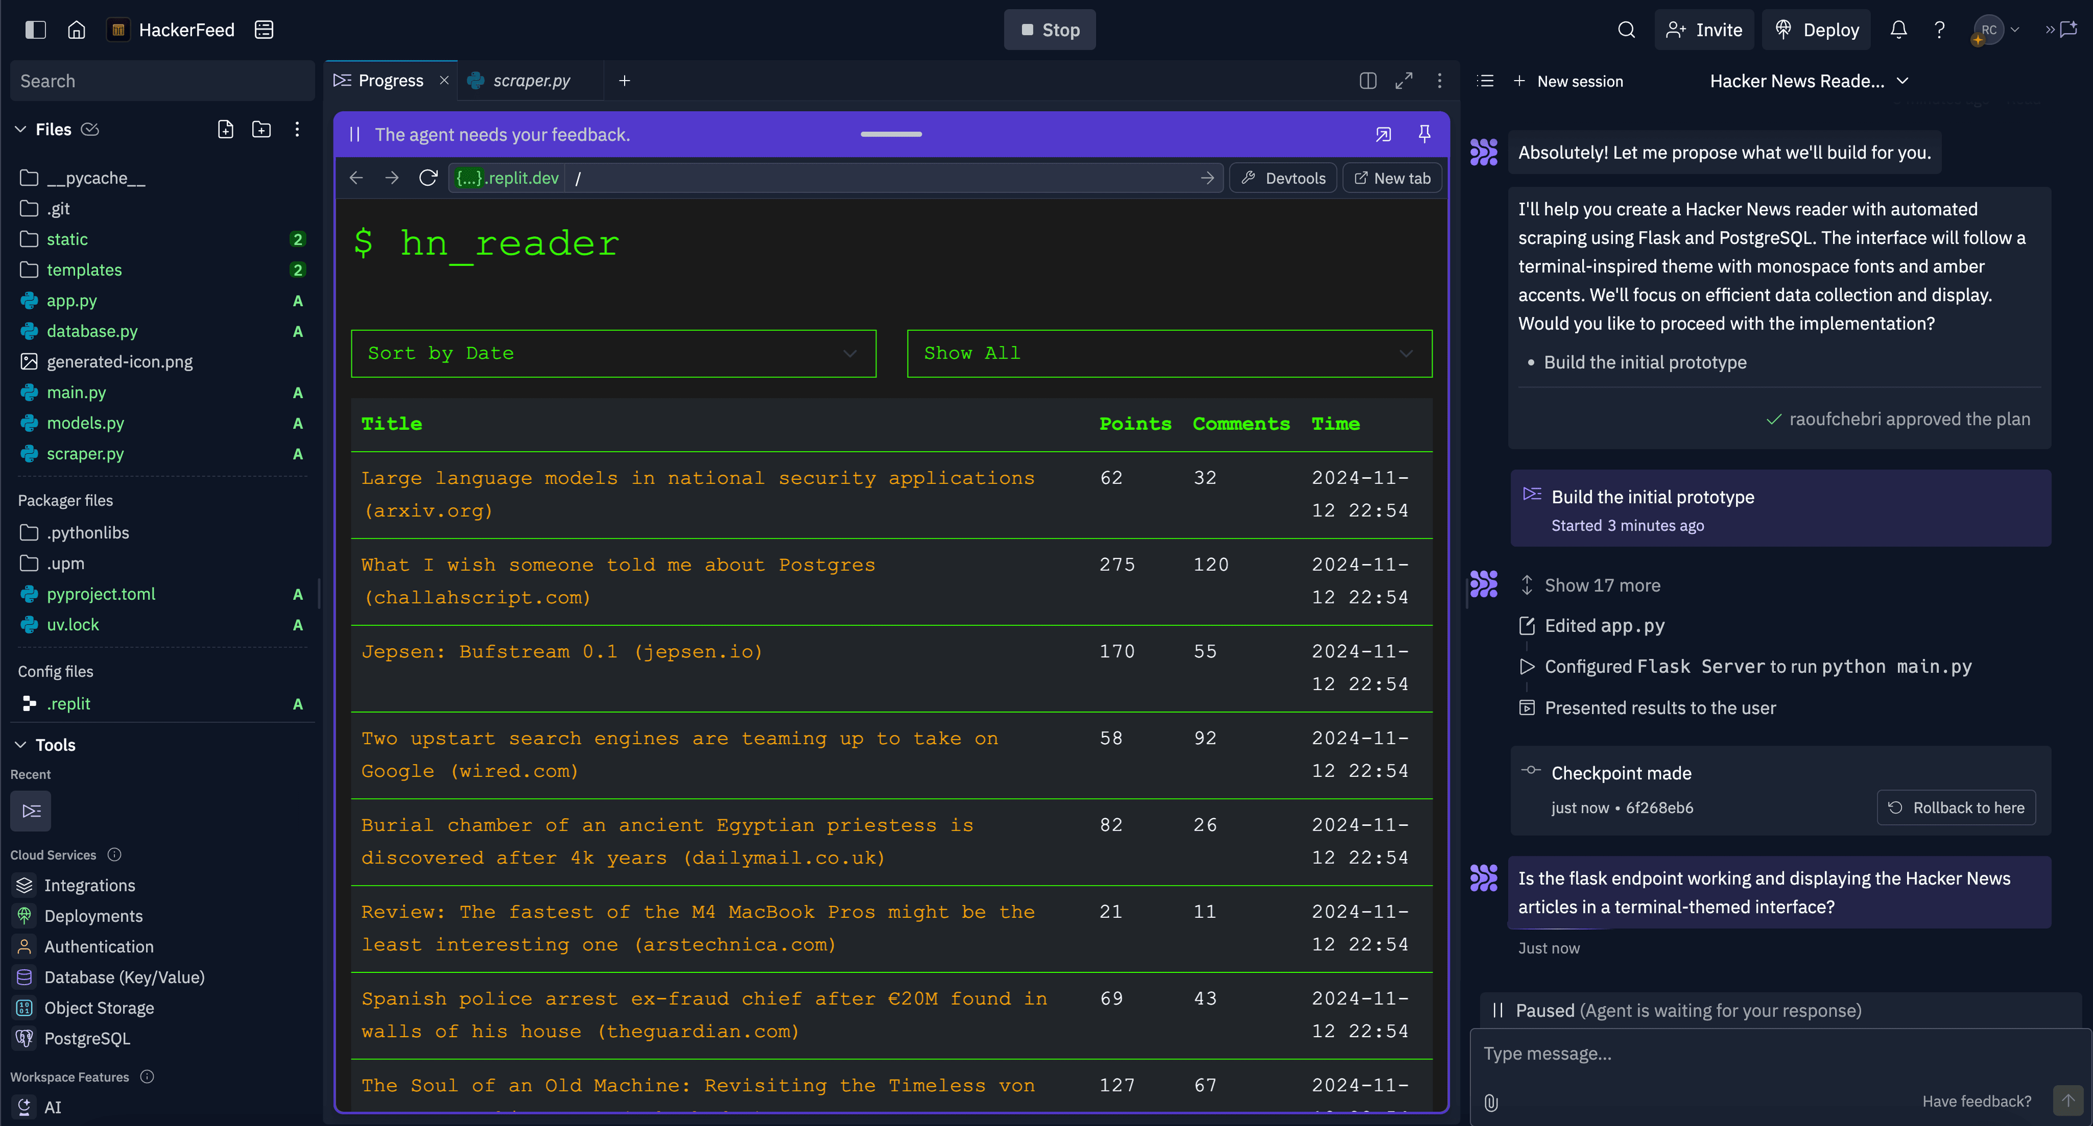Toggle the left sidebar panel icon
The height and width of the screenshot is (1126, 2093).
(36, 30)
